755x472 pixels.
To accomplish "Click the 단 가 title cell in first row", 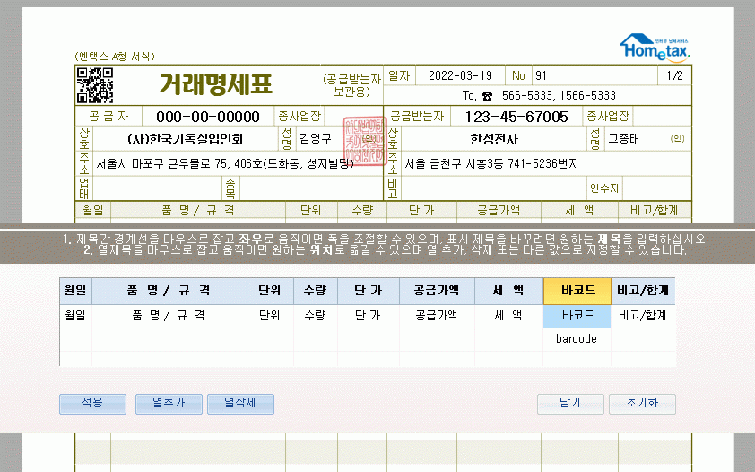I will pyautogui.click(x=368, y=316).
